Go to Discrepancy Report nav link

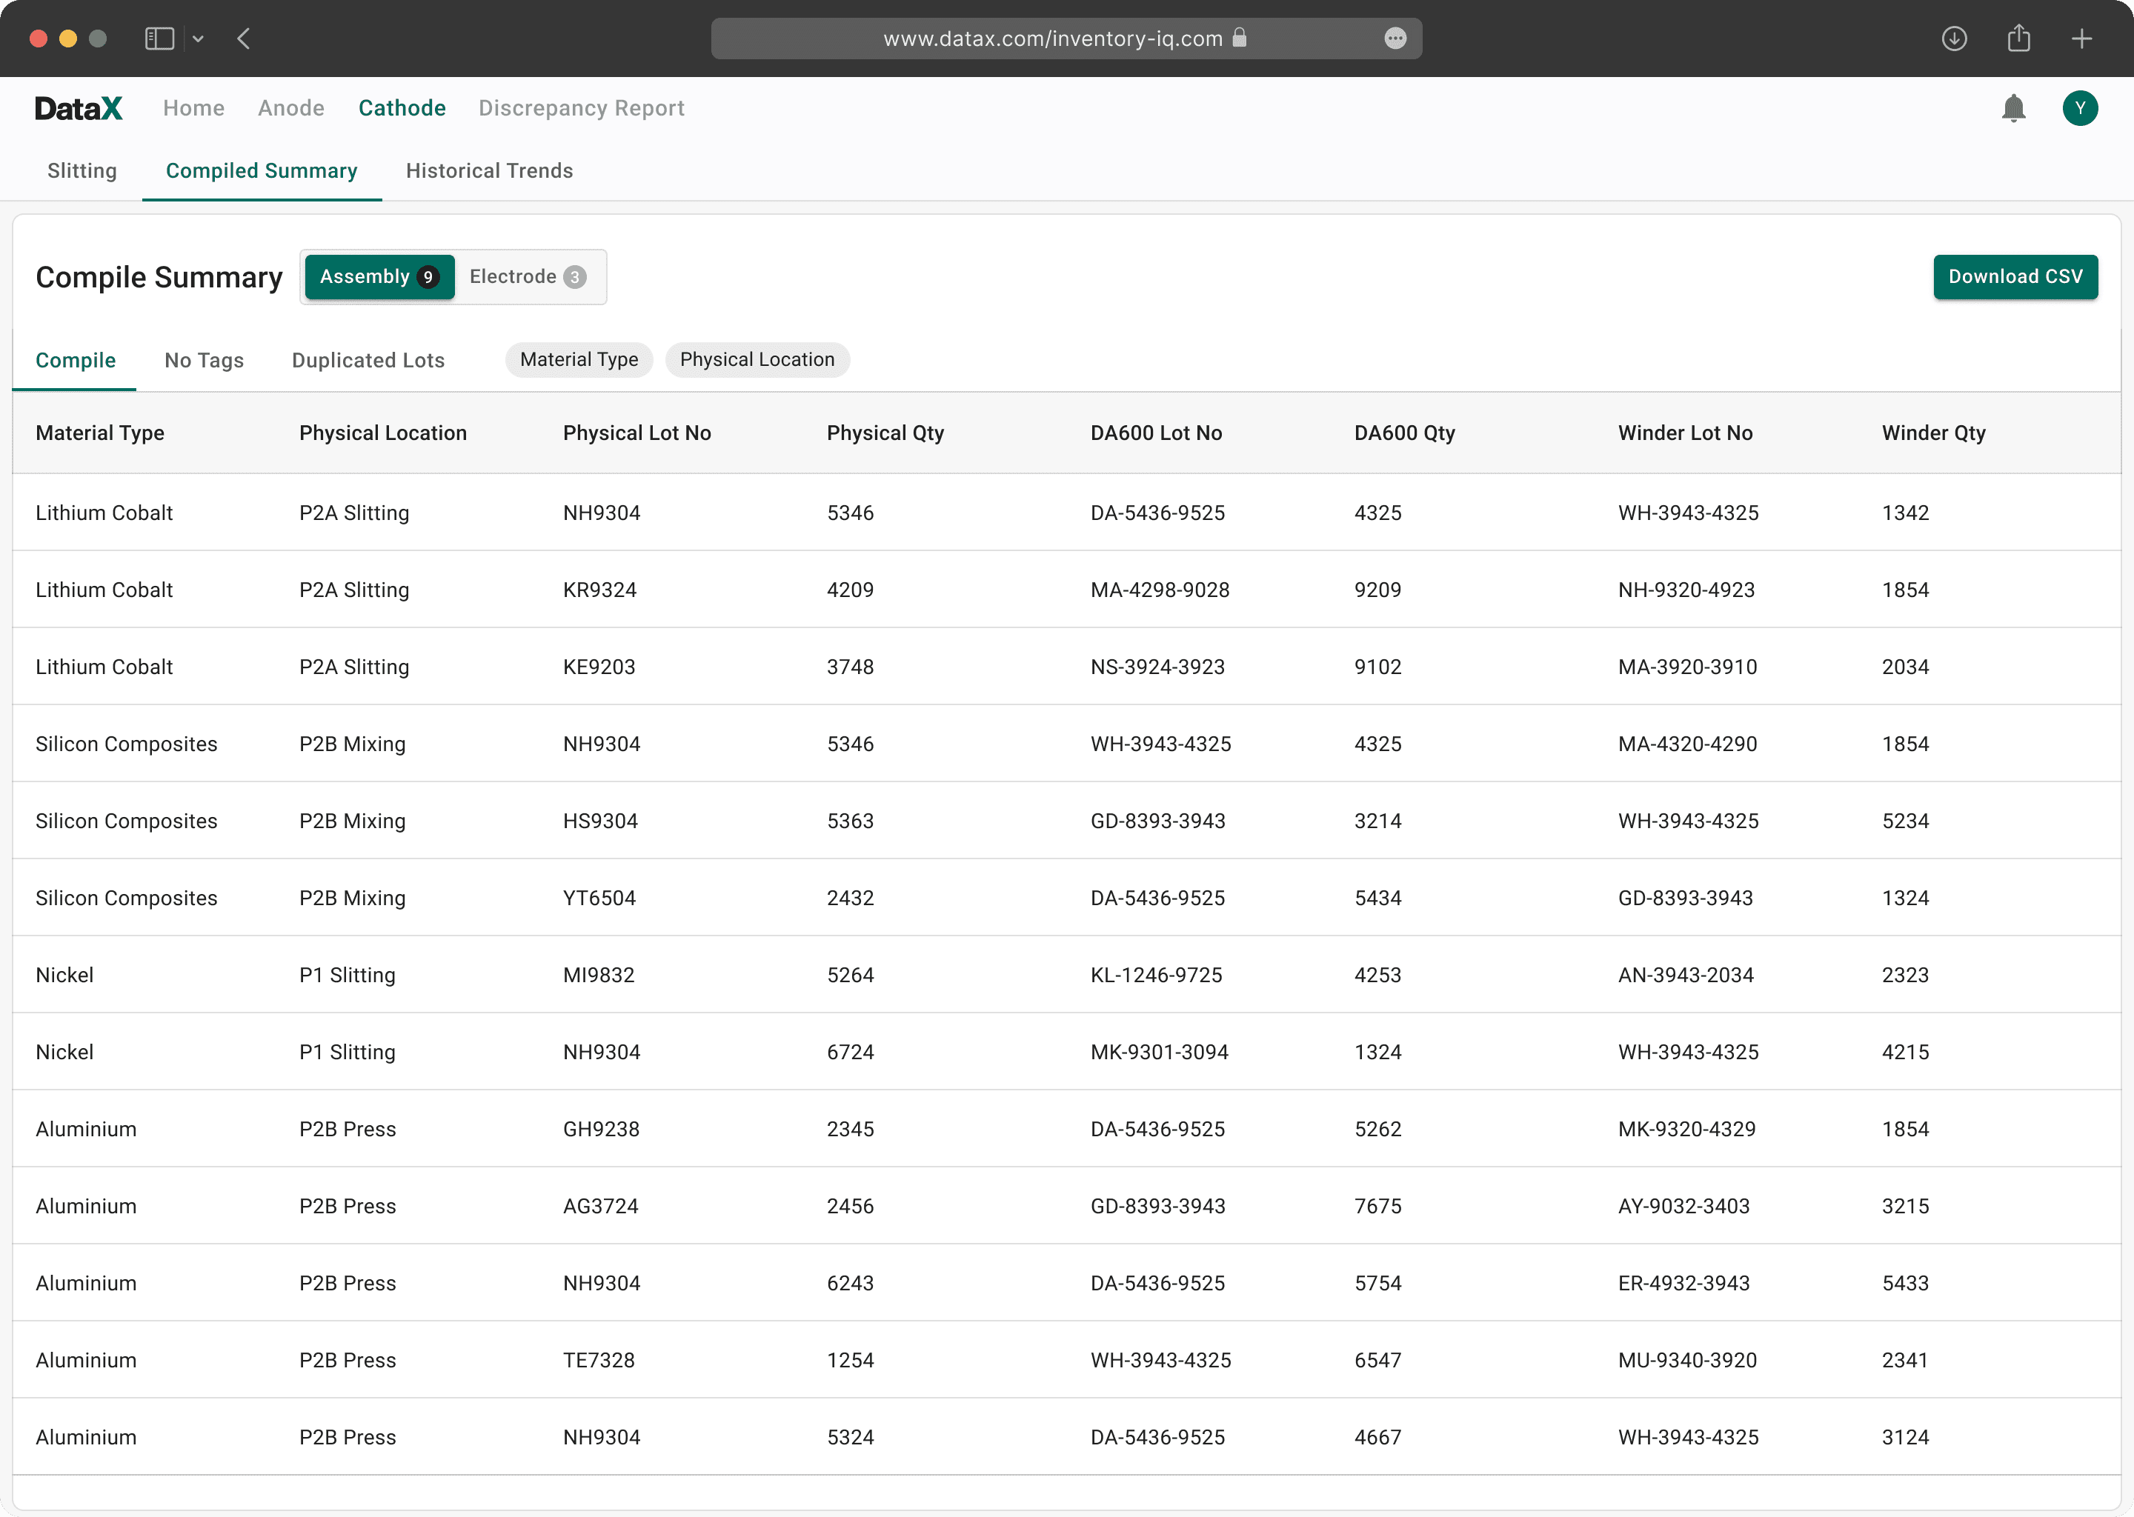581,108
